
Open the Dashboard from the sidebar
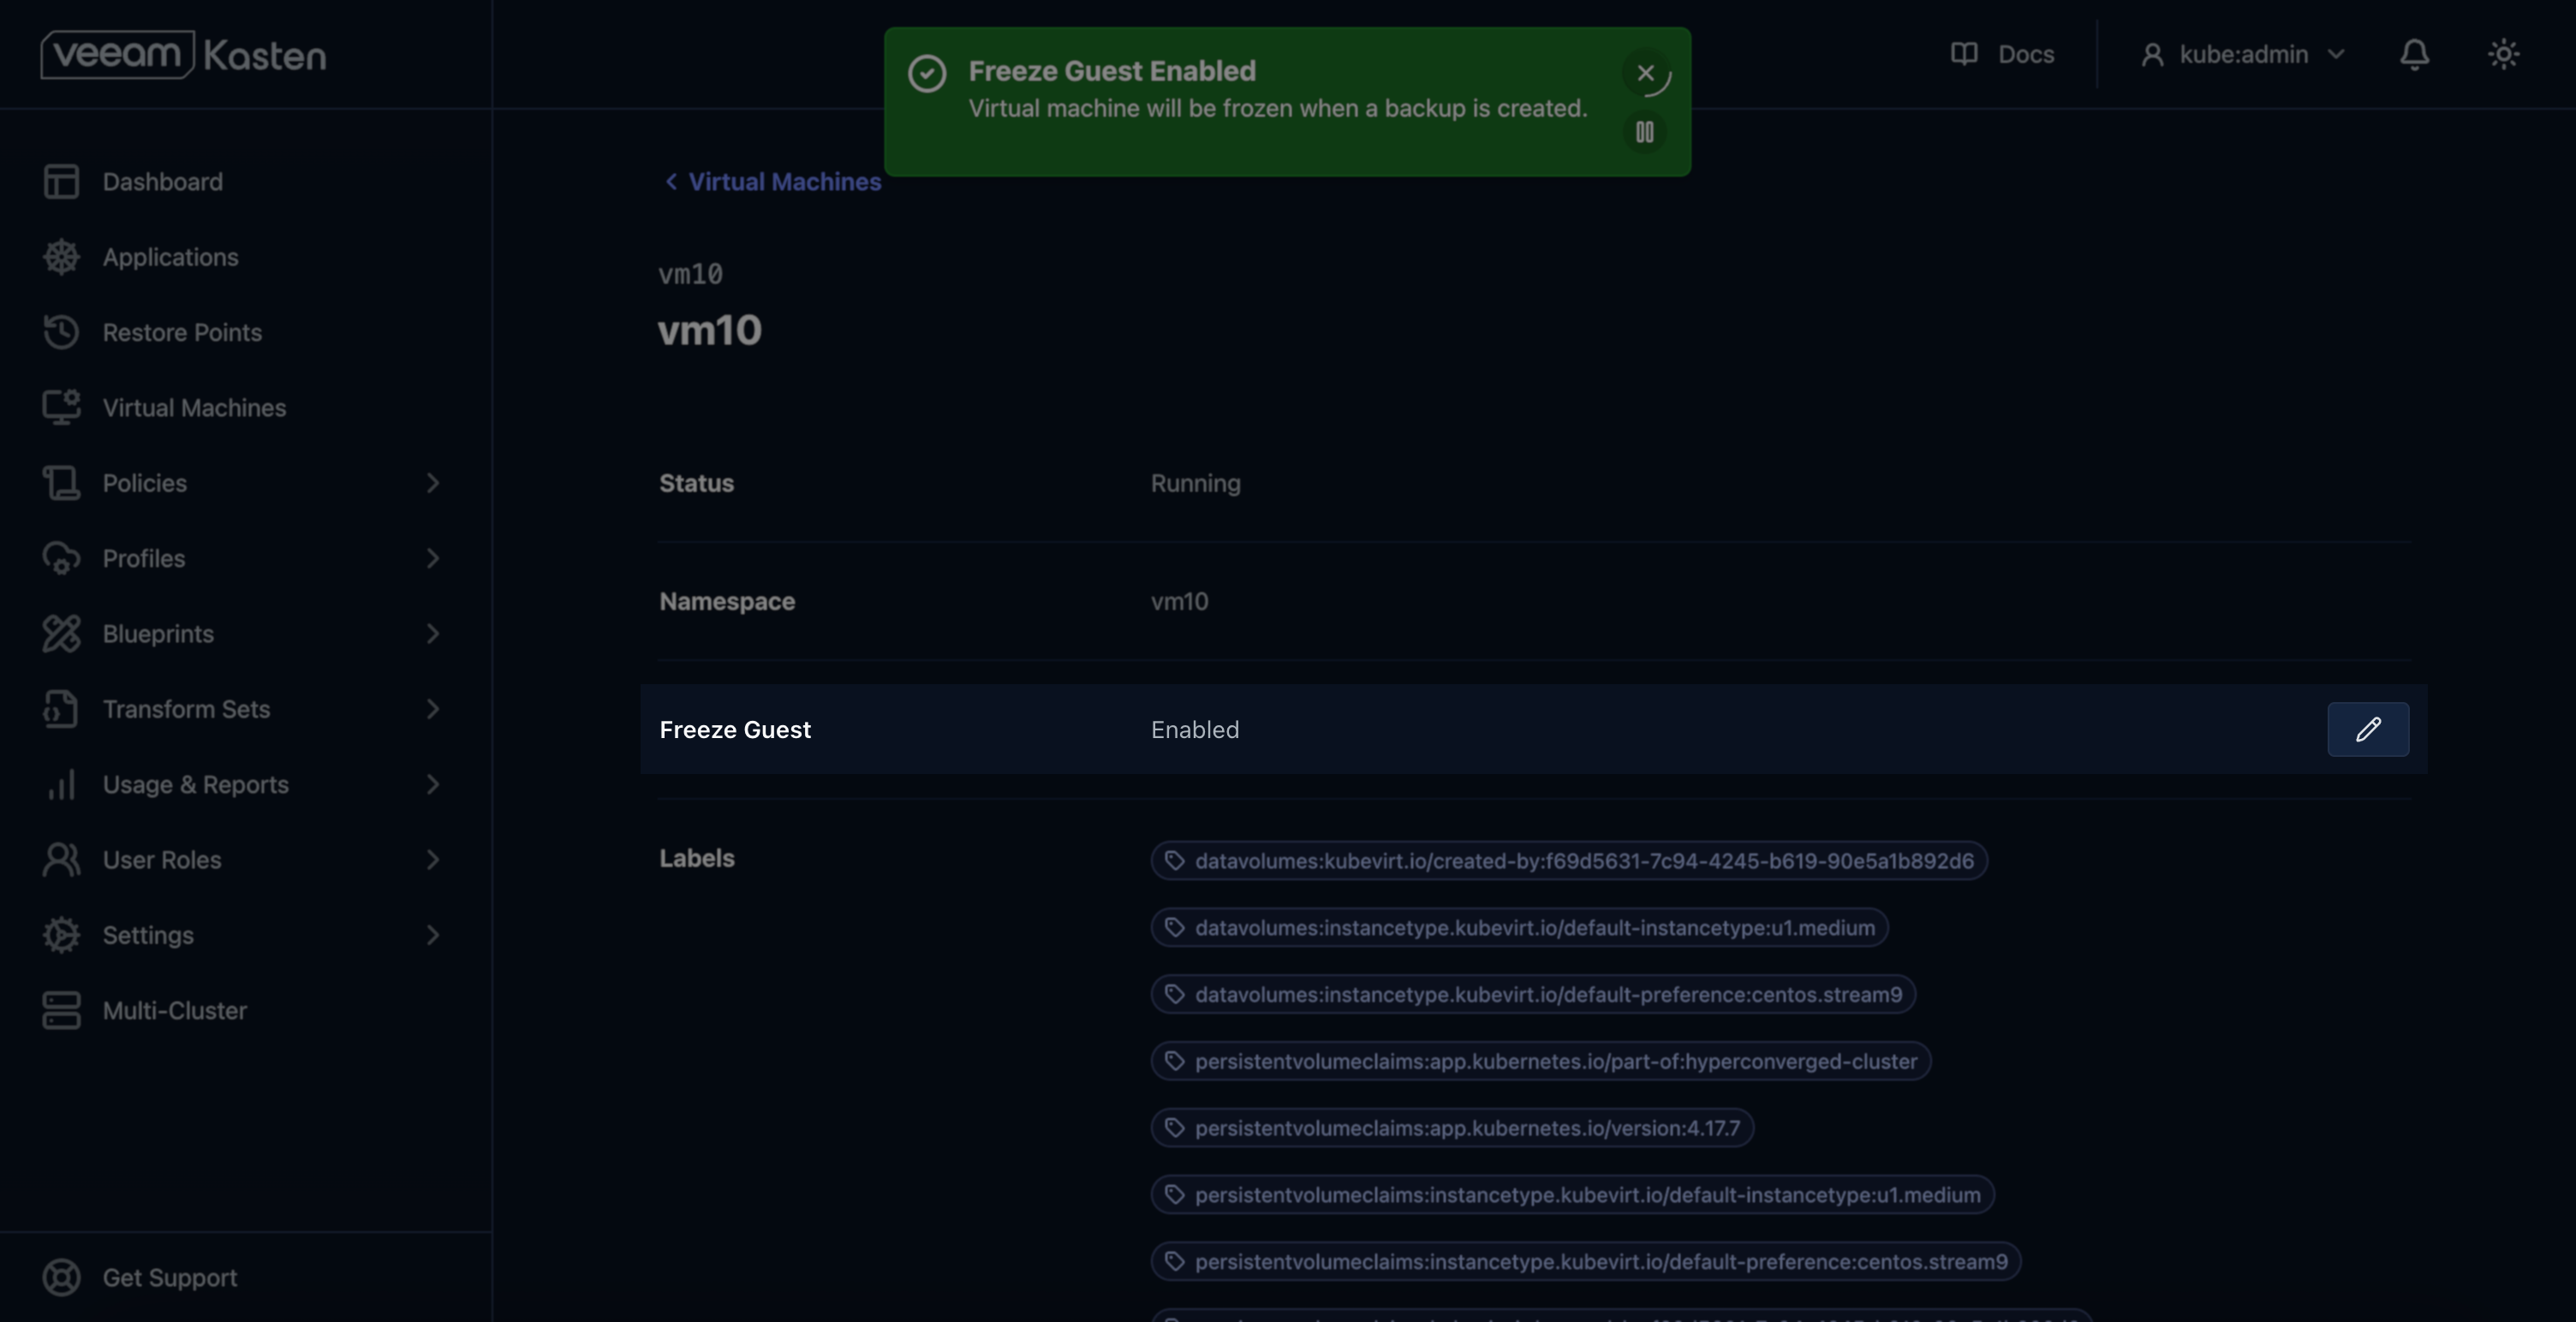(162, 181)
